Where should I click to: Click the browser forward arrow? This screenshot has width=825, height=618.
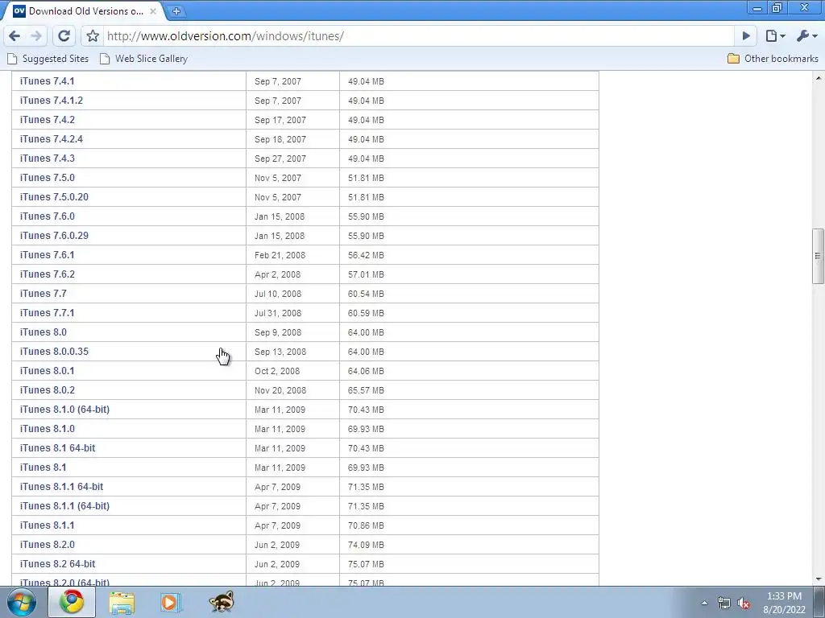36,35
